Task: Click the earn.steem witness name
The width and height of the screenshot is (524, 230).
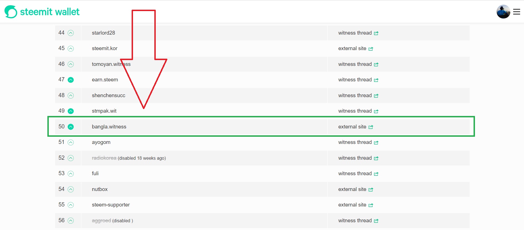Action: pos(105,80)
